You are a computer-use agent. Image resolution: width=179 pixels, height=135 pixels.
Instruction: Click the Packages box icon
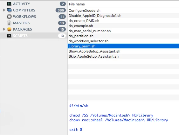9,29
